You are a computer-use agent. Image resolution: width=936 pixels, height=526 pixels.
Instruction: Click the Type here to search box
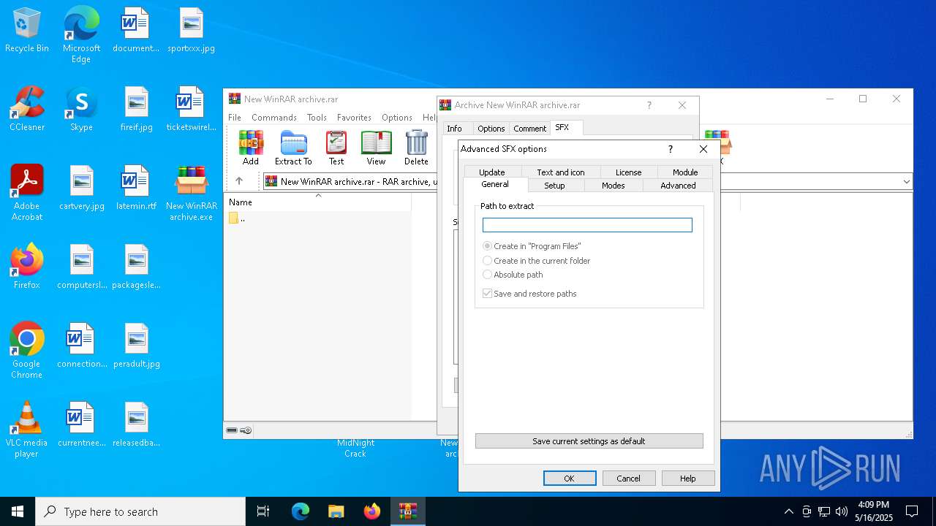tap(140, 511)
